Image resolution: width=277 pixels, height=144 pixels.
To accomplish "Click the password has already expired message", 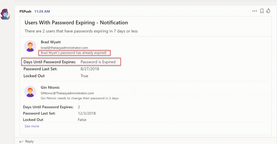I will 74,53.
